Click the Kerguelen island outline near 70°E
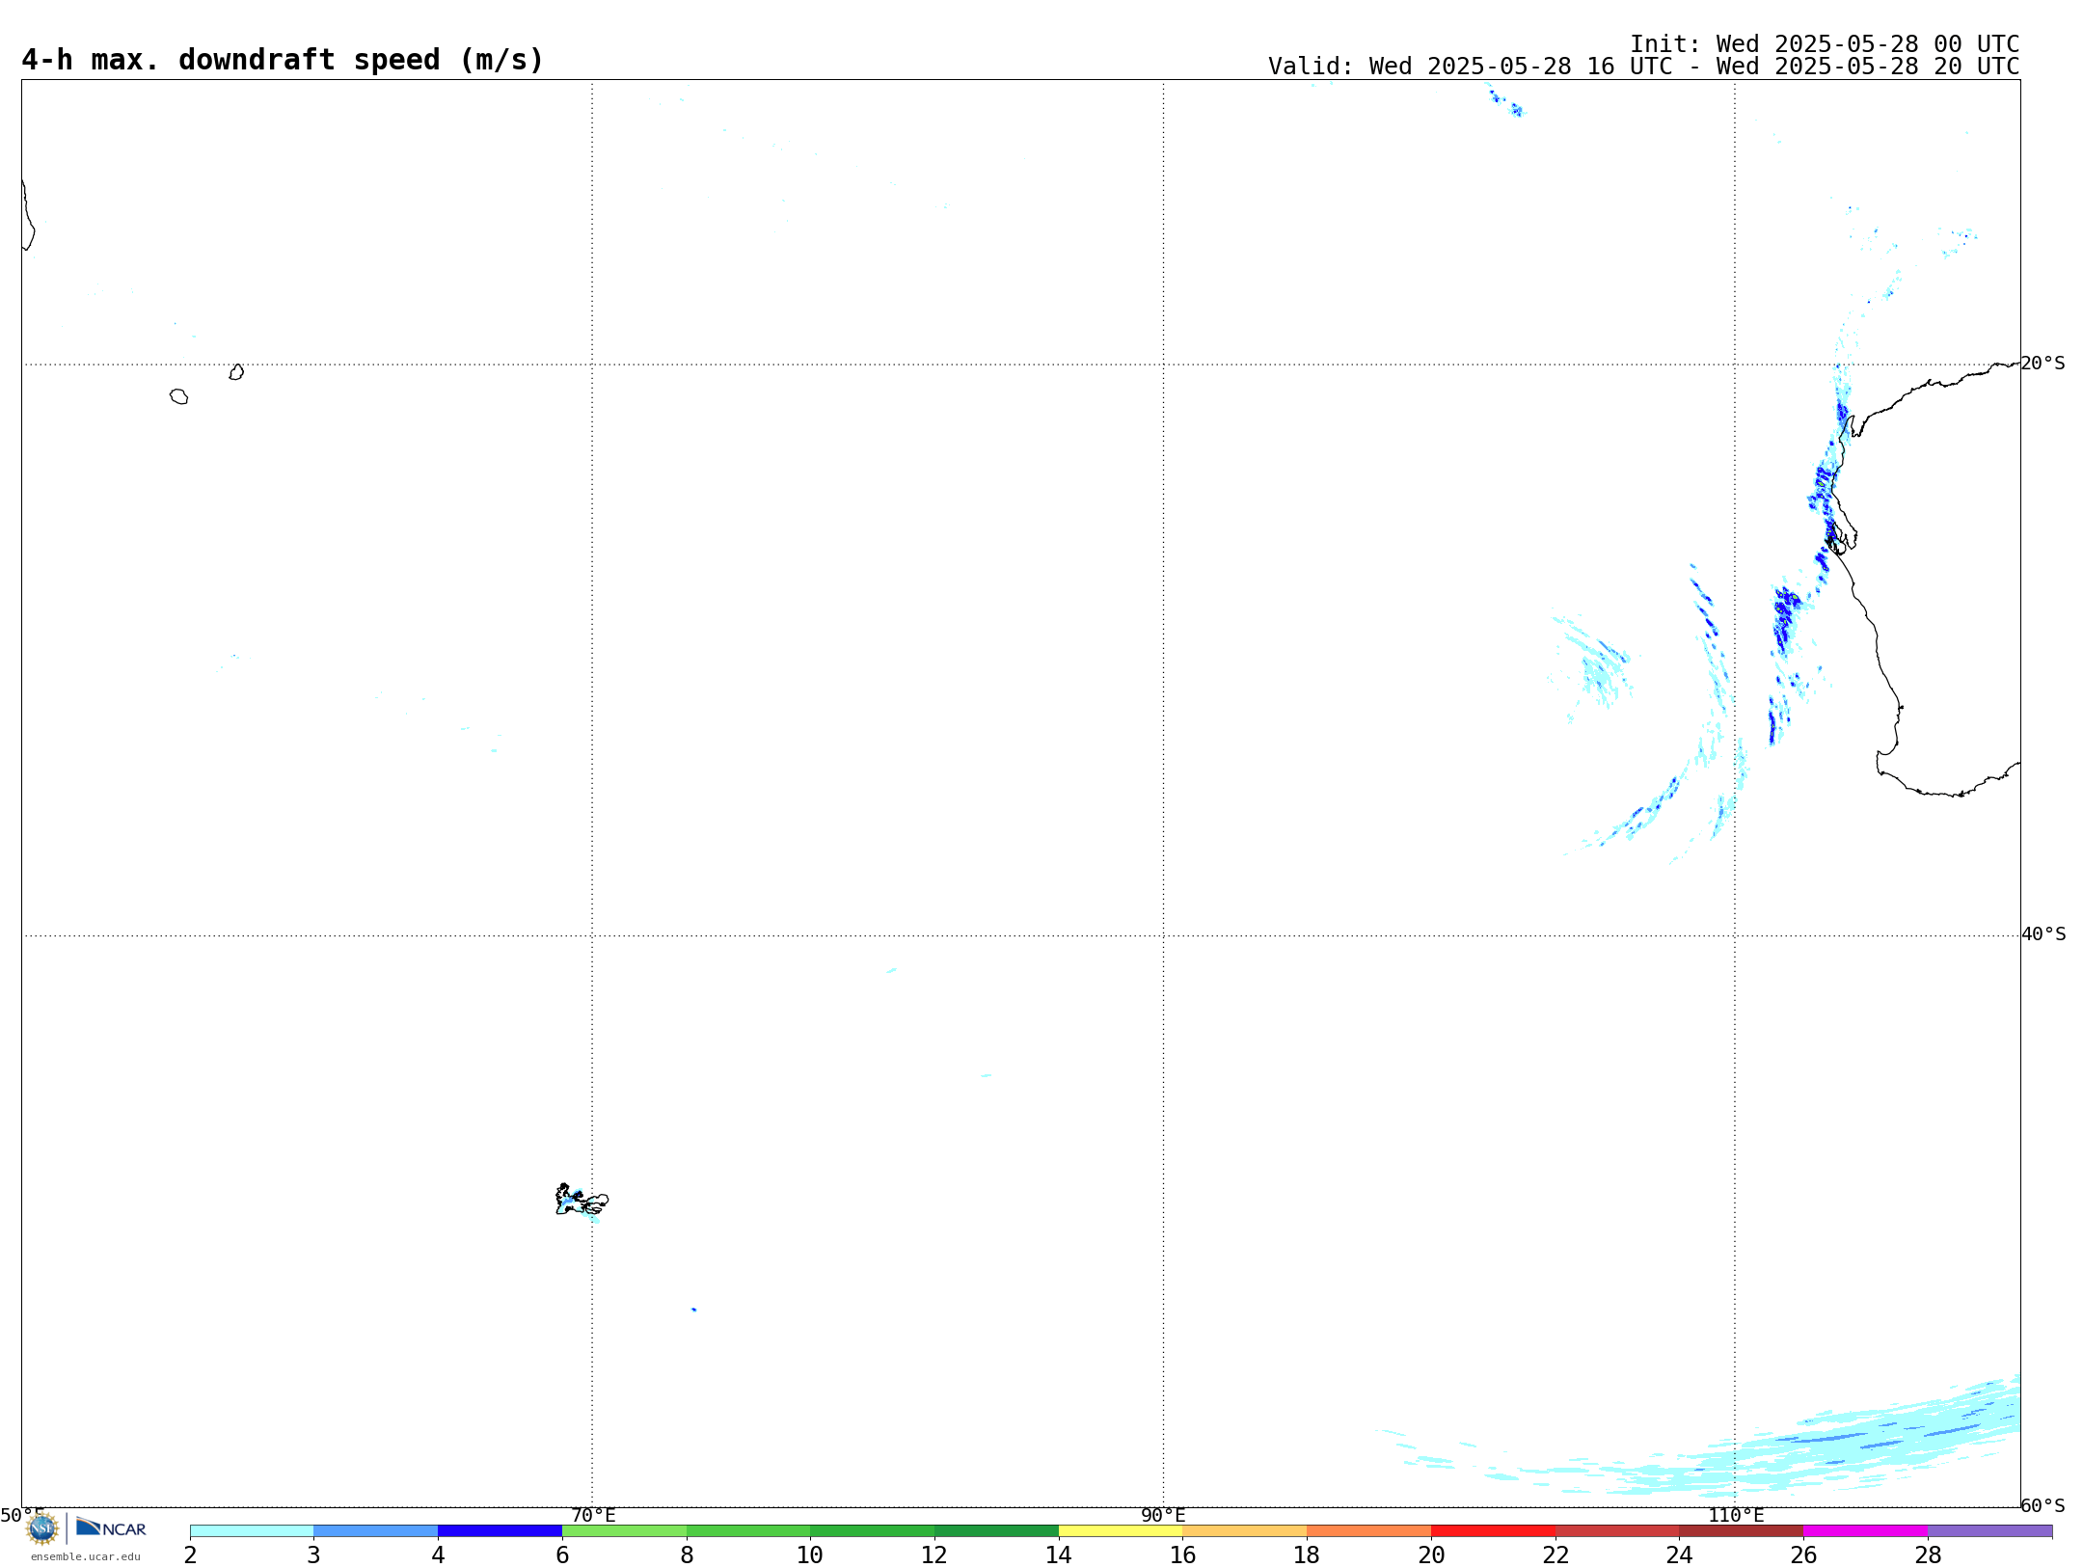2083x1568 pixels. [x=582, y=1201]
